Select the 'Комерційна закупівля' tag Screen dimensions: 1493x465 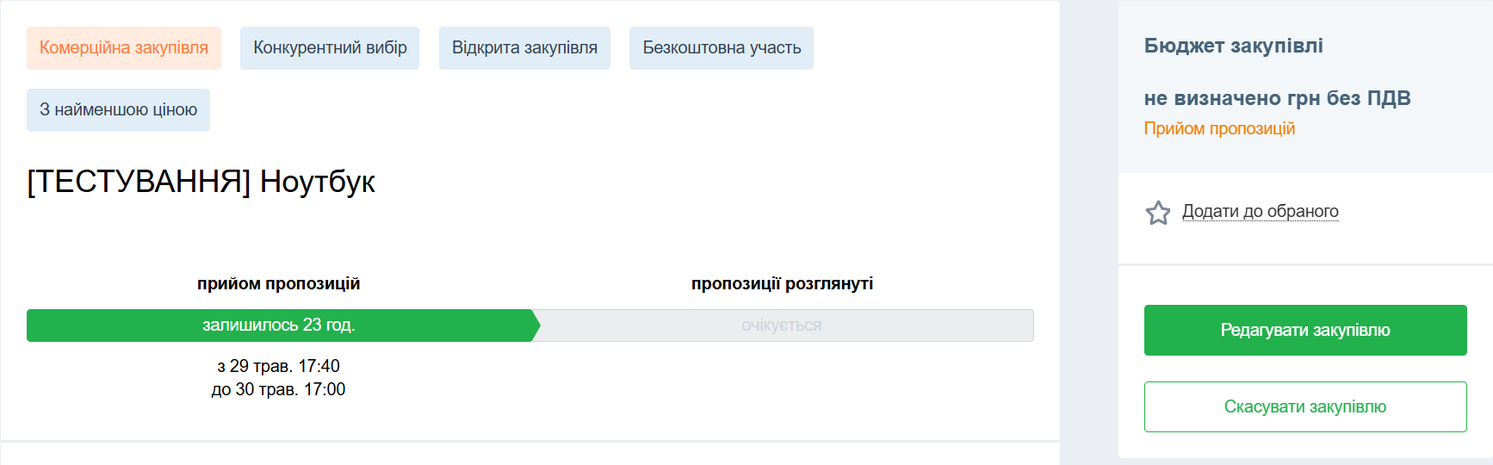pos(124,48)
